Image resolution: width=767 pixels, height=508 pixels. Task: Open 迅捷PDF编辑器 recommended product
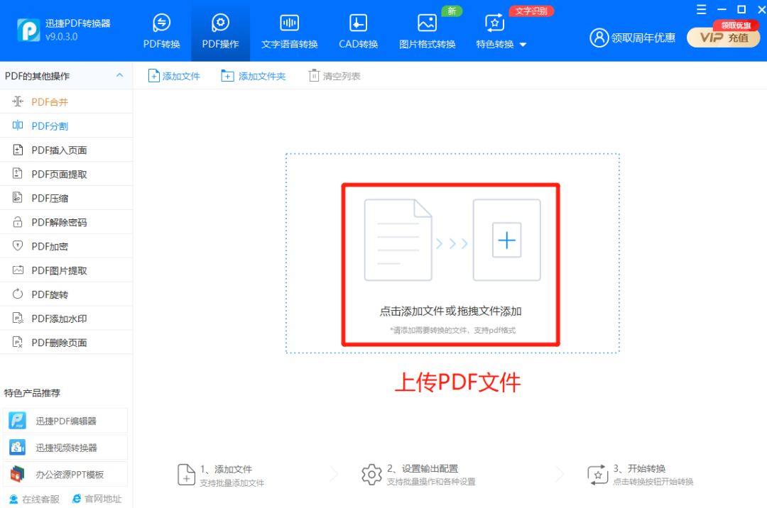pyautogui.click(x=65, y=421)
